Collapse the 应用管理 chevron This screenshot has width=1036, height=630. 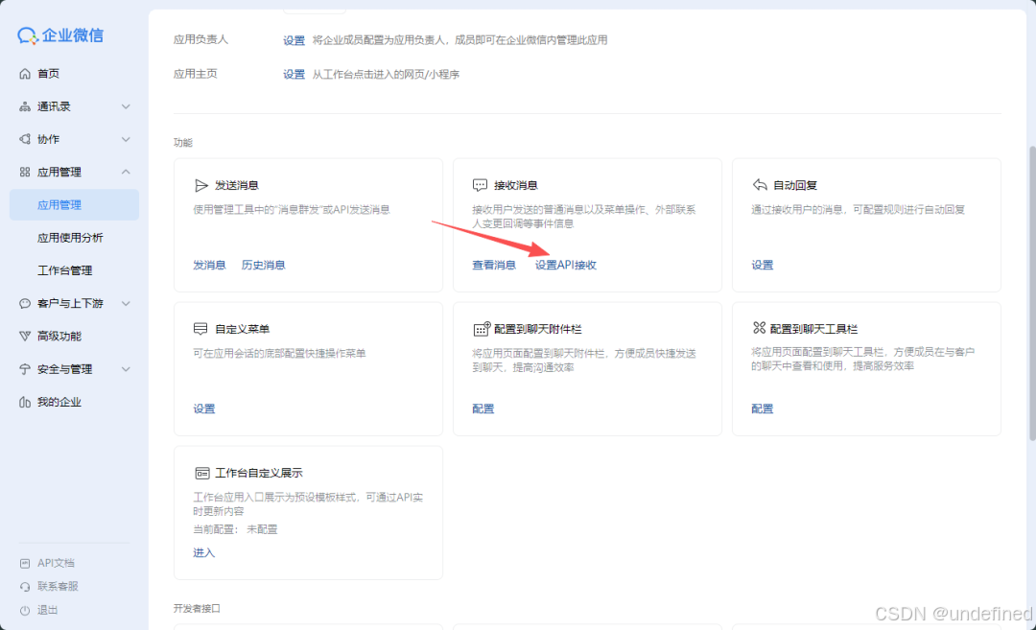[126, 172]
